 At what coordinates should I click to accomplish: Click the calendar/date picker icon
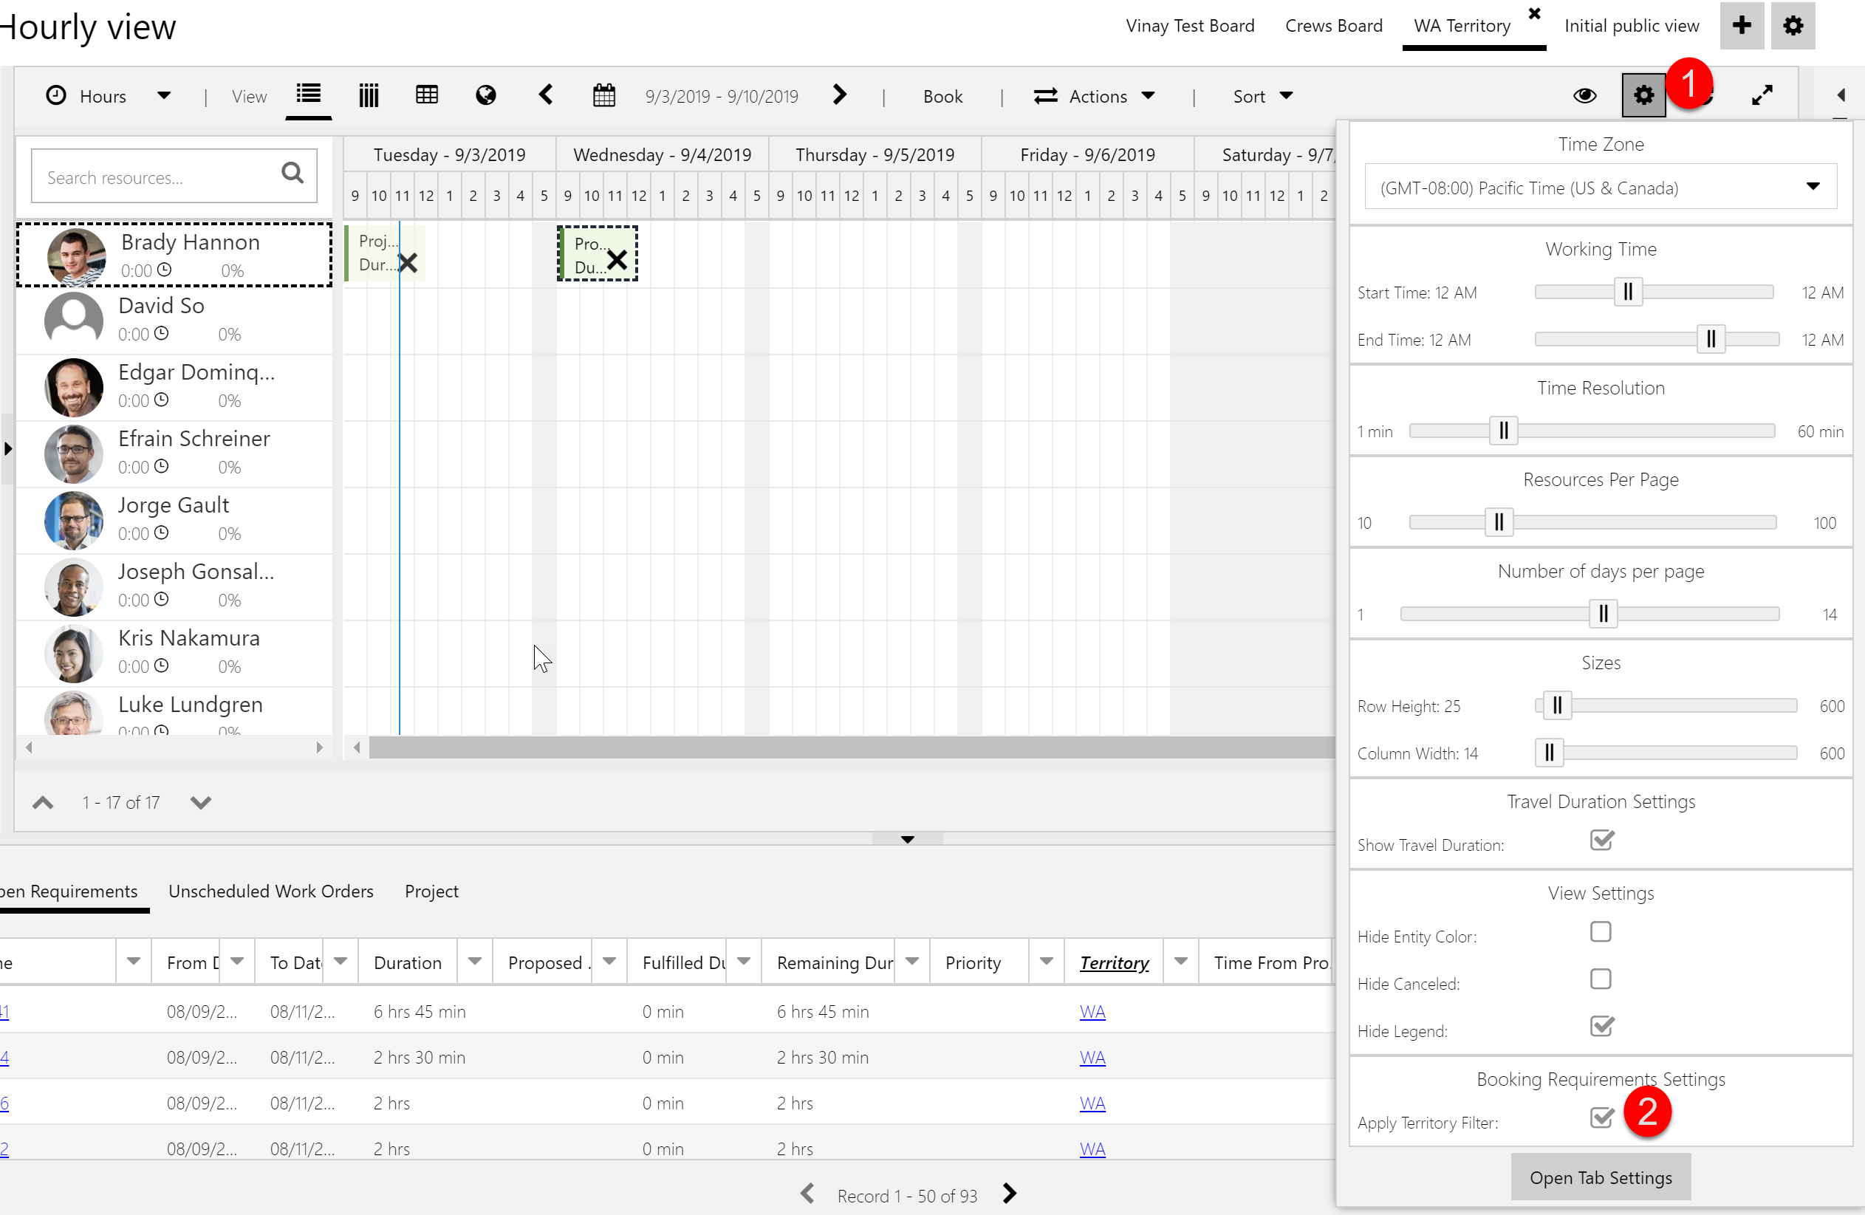tap(602, 95)
